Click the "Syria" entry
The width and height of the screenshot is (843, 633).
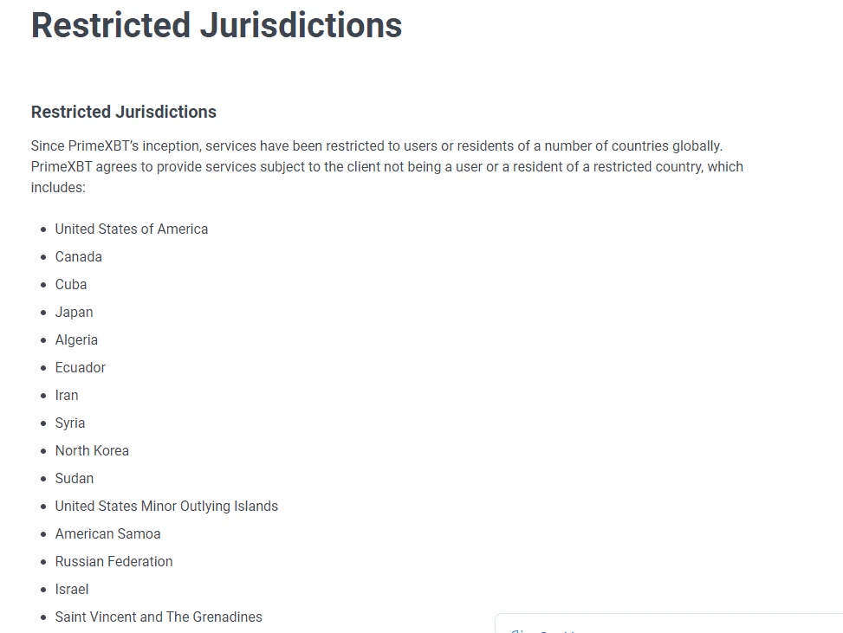70,423
